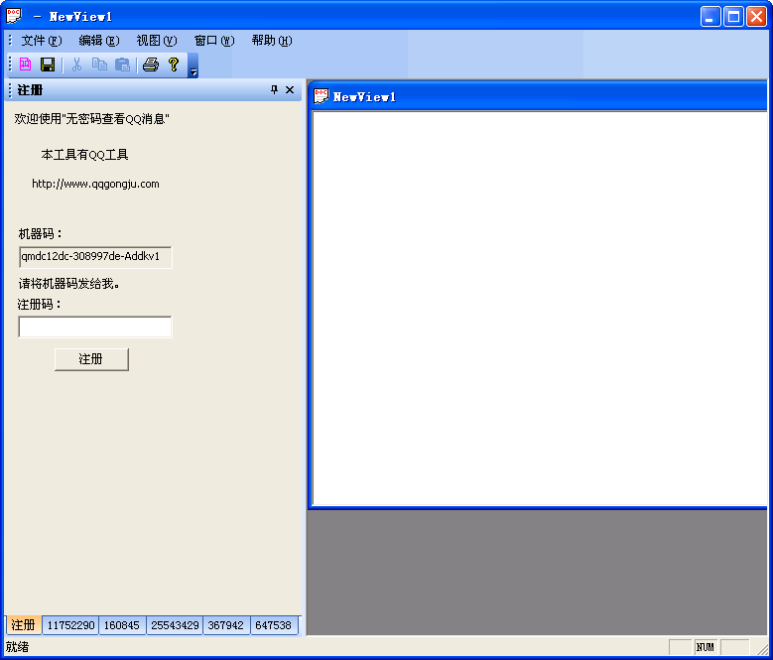This screenshot has height=660, width=773.
Task: Open the 文件(F) menu
Action: click(41, 41)
